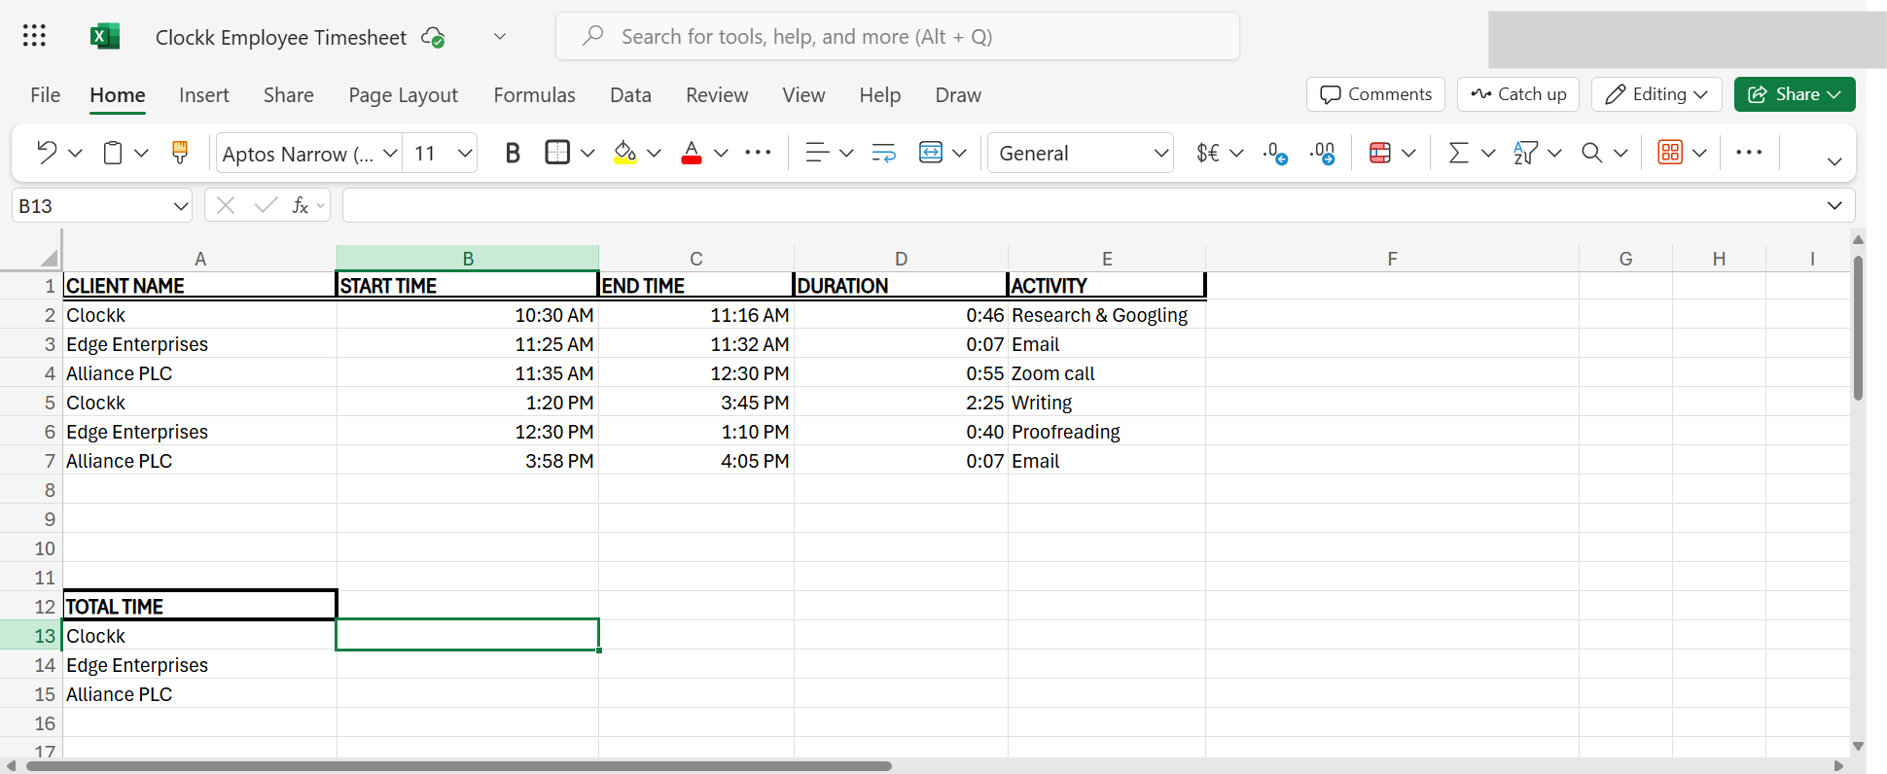
Task: Click the Insert Function fx icon
Action: coord(301,205)
